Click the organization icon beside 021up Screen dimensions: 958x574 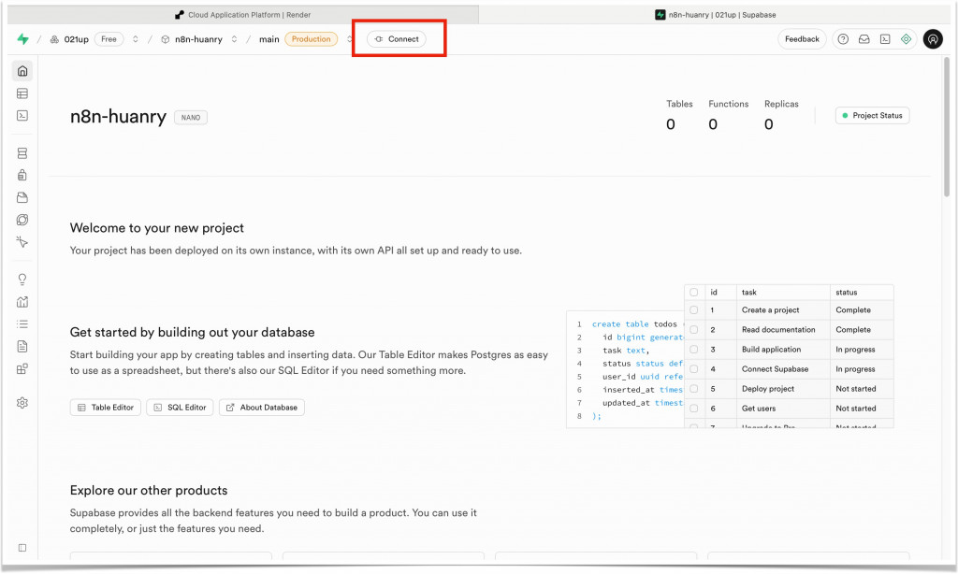pos(54,39)
